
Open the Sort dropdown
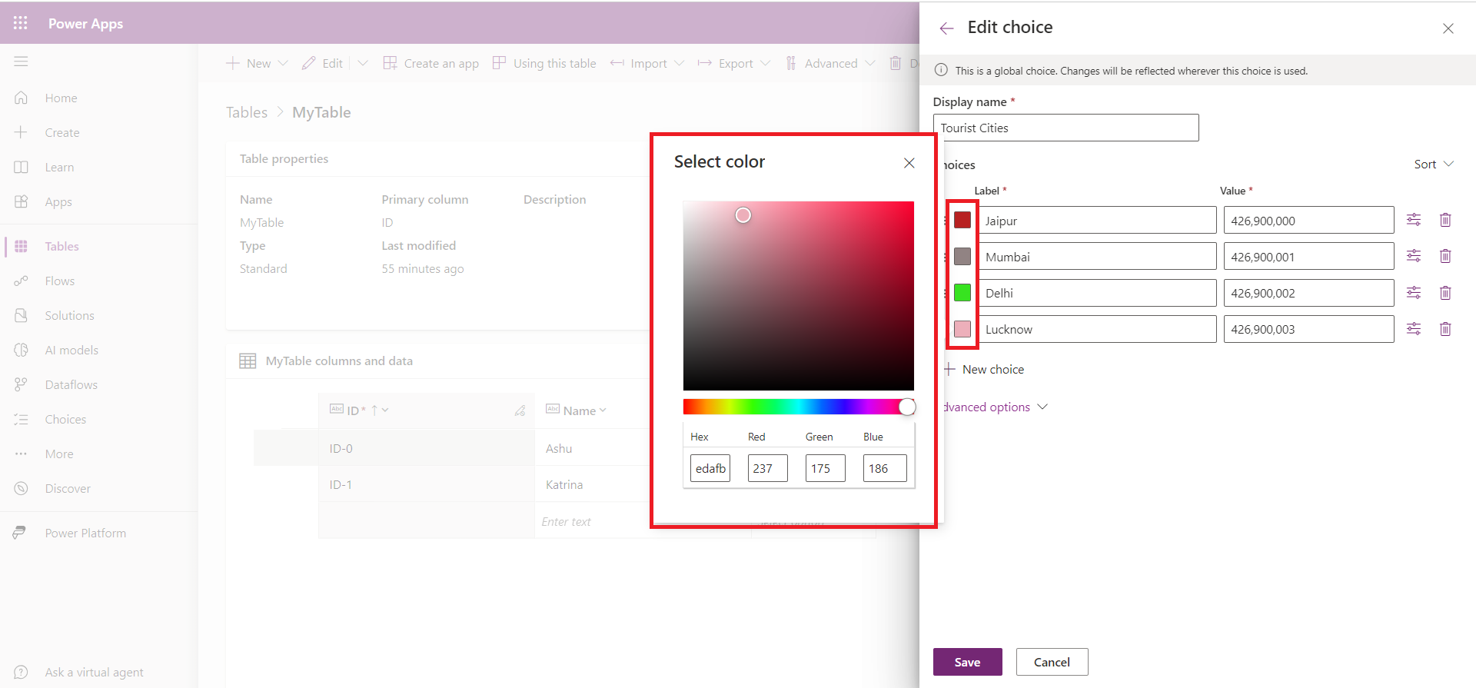click(x=1433, y=165)
